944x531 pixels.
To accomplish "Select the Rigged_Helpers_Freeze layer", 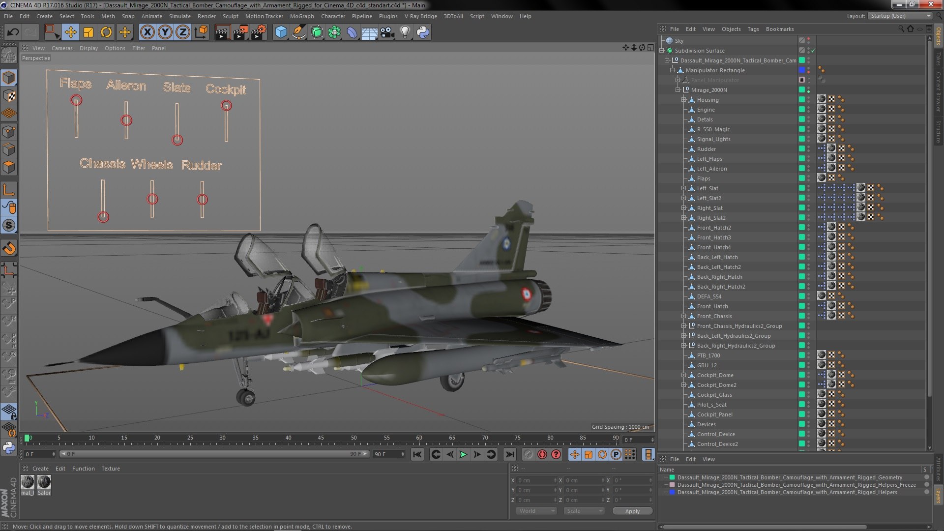I will tap(796, 485).
